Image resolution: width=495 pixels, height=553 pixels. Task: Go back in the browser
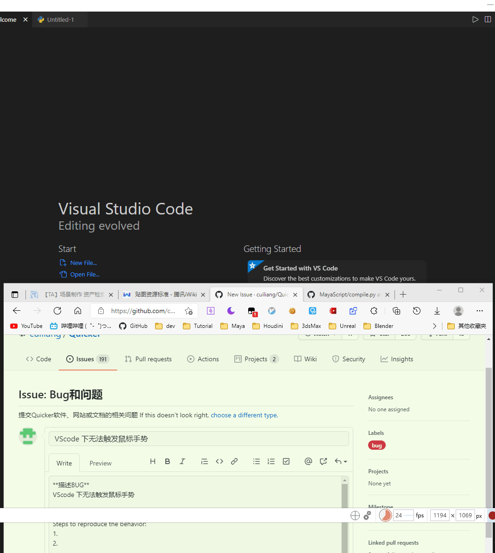(x=17, y=311)
